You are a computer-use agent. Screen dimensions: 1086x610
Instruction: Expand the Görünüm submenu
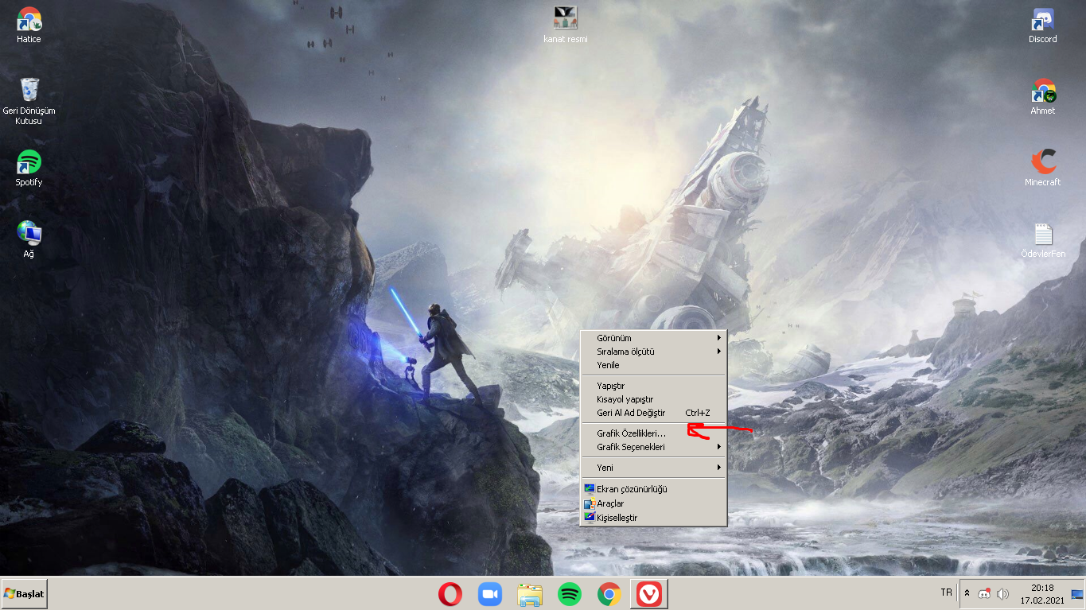tap(654, 338)
